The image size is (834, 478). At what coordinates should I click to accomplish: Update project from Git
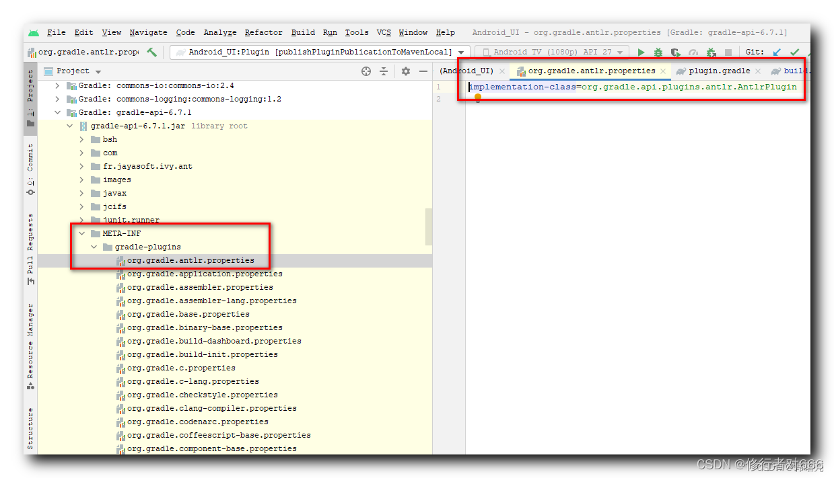[777, 52]
